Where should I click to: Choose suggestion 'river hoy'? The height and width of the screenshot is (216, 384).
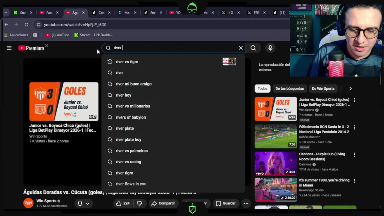click(173, 95)
